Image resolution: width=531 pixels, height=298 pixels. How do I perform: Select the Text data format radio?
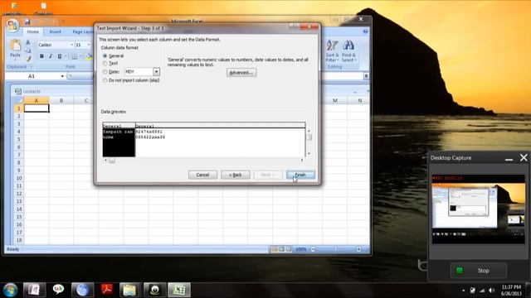coord(105,63)
